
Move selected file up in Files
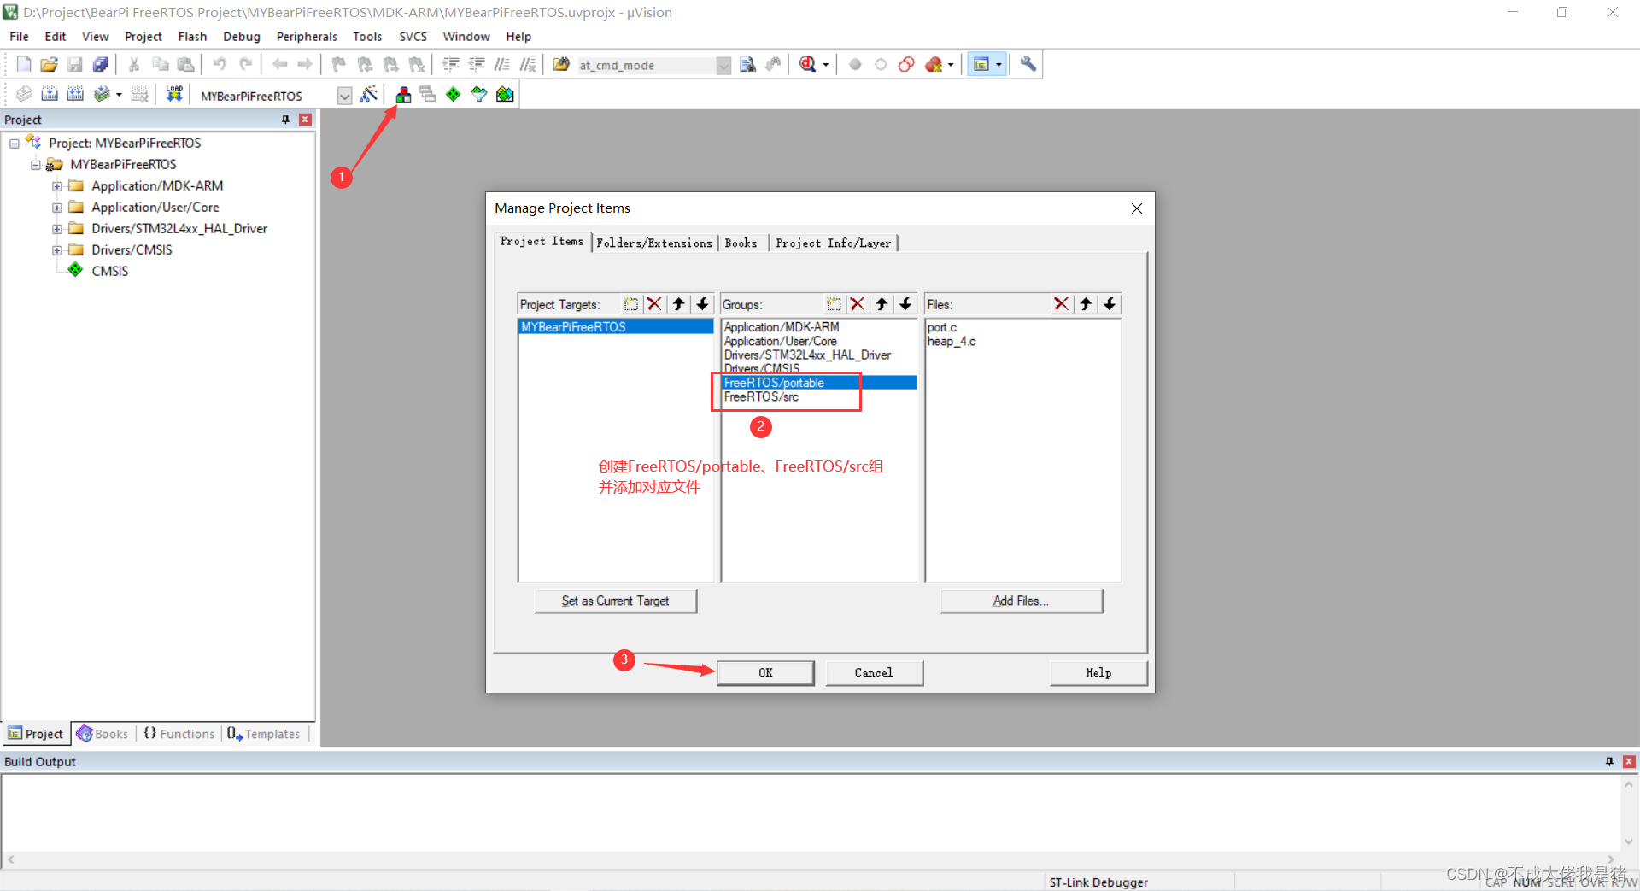pyautogui.click(x=1085, y=304)
